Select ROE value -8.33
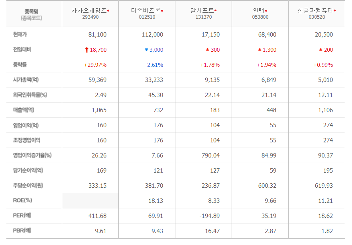 213,201
